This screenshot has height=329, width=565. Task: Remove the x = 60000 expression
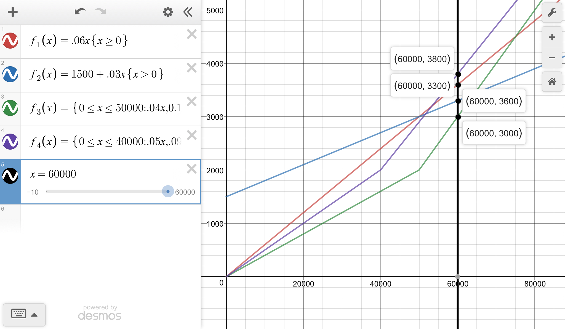[x=191, y=169]
